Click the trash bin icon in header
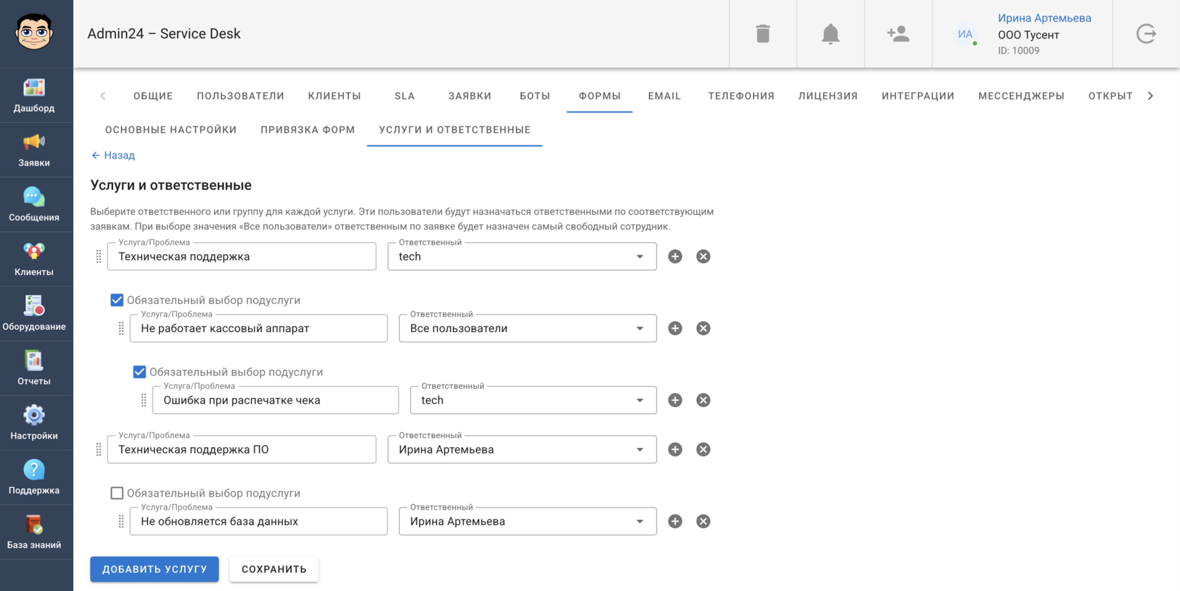 pos(763,34)
